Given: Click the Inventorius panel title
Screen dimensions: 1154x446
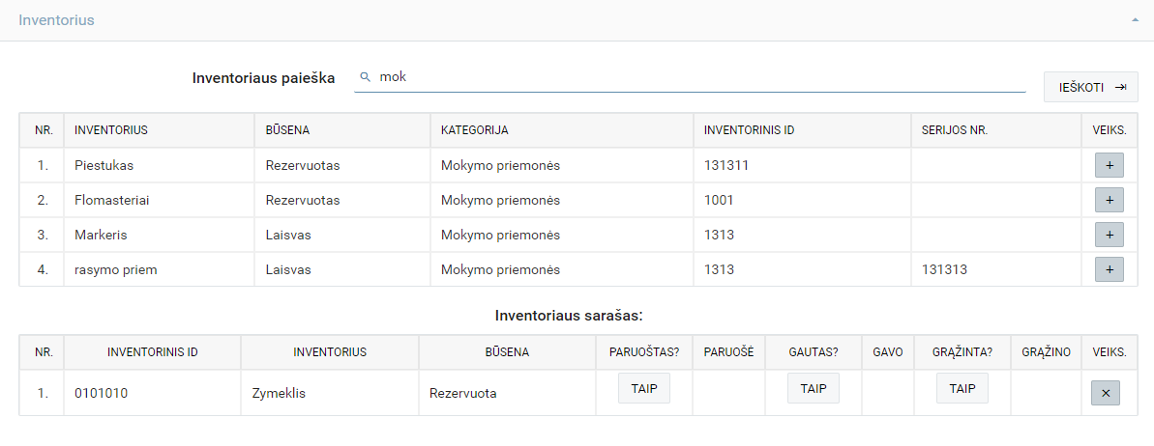Looking at the screenshot, I should click(56, 20).
